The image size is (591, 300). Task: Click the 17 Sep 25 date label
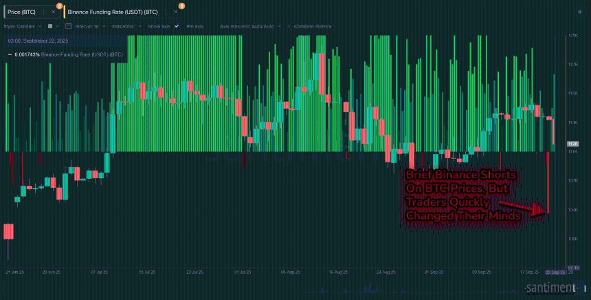[x=530, y=272]
